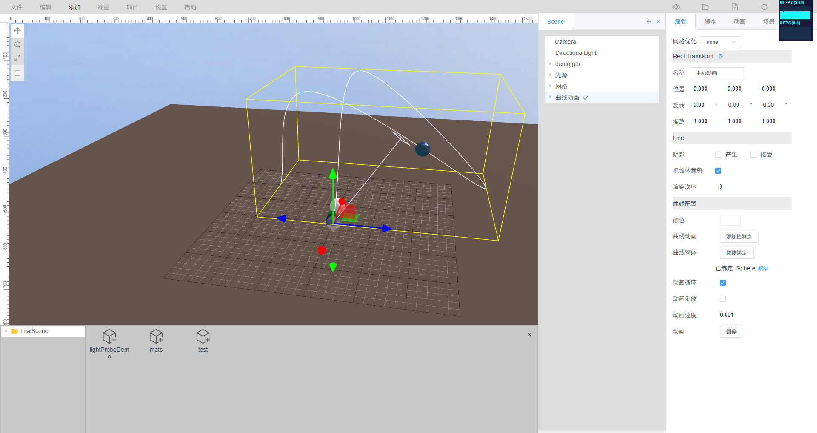Click the save file icon in the top bar
Image resolution: width=817 pixels, height=433 pixels.
(735, 7)
